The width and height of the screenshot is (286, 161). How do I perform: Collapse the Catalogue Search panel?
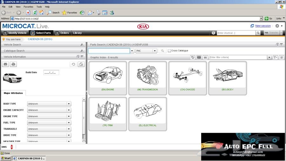[x=82, y=51]
